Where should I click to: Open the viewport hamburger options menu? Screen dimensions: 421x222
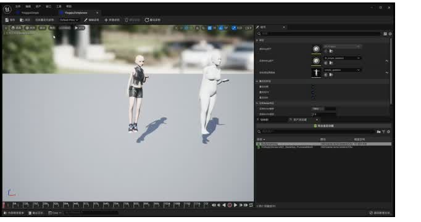pos(6,28)
